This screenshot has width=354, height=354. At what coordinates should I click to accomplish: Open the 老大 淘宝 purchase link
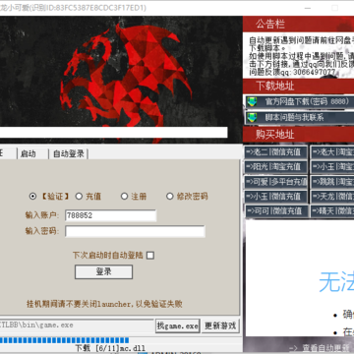tap(332, 152)
